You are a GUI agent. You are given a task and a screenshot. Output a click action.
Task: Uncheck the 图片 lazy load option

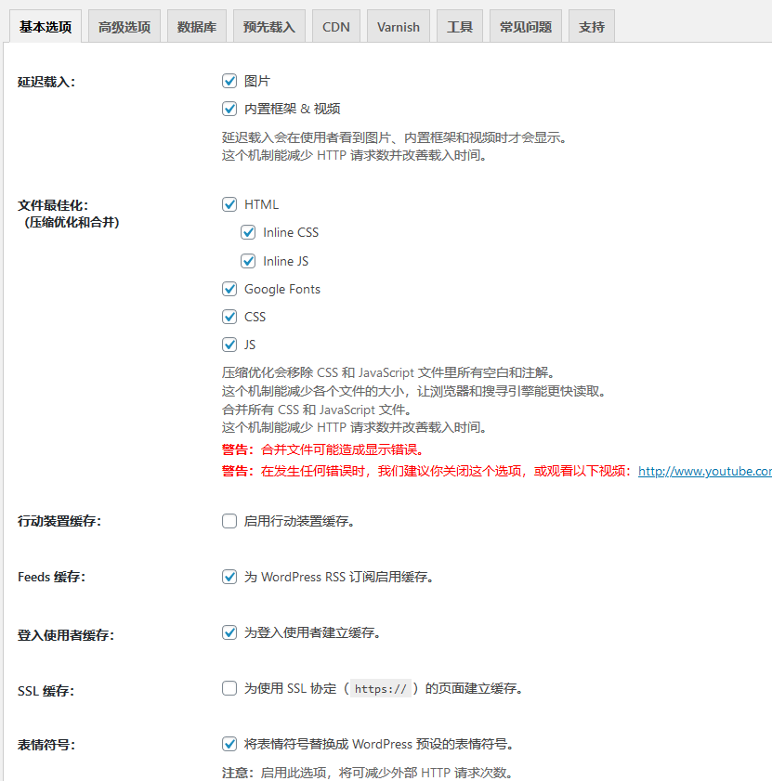coord(229,81)
